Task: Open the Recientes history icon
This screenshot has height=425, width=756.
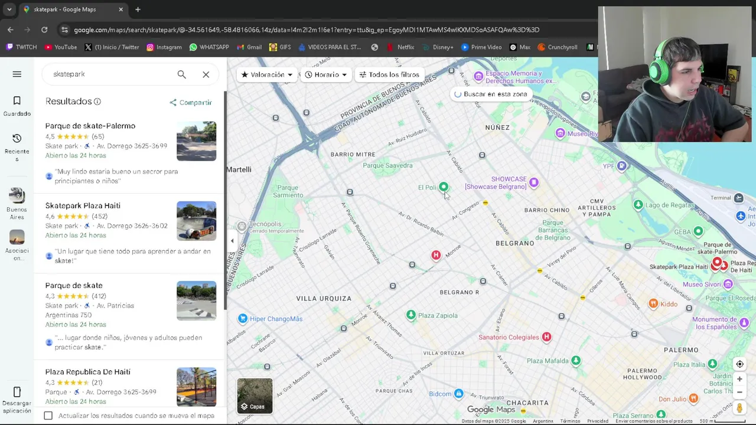Action: 17,138
